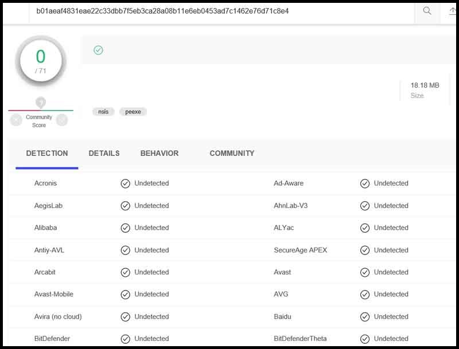
Task: Click the upload file icon
Action: click(453, 11)
